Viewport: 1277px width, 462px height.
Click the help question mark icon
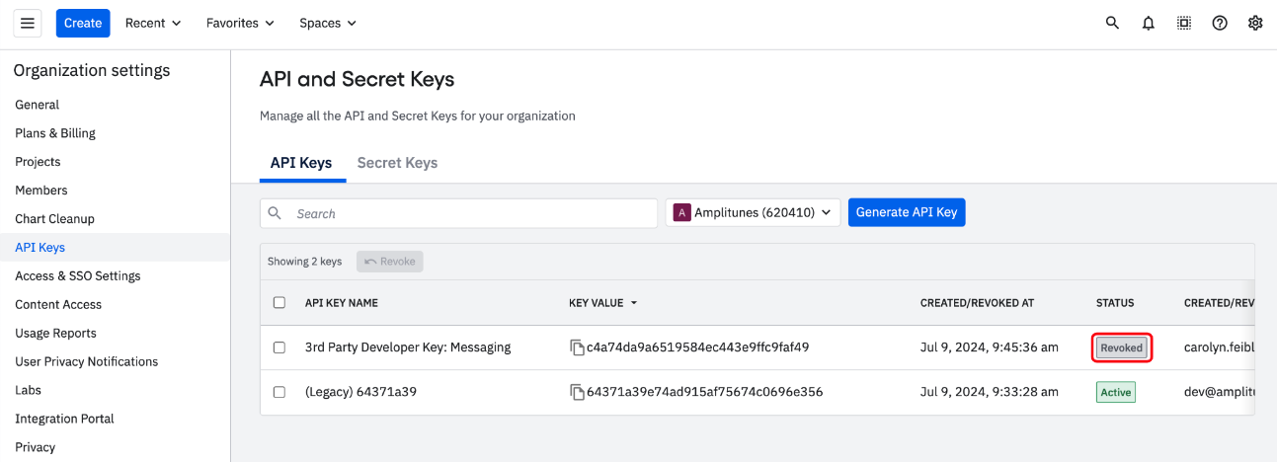pos(1220,23)
